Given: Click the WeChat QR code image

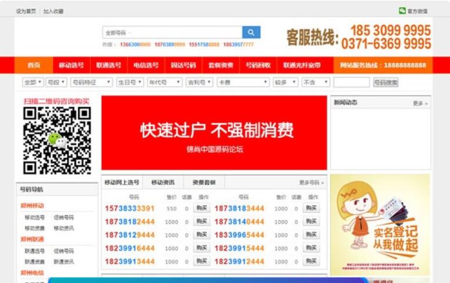Looking at the screenshot, I should click(x=57, y=141).
